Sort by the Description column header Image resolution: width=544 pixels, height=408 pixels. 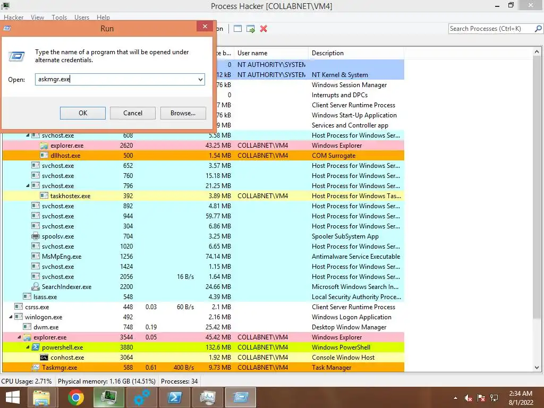(x=356, y=53)
